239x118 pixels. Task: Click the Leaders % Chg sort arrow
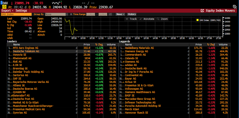(102, 45)
